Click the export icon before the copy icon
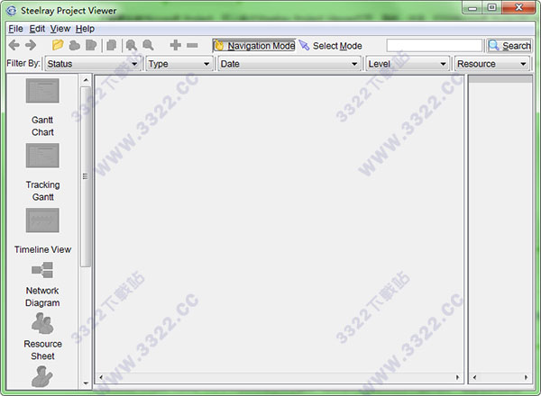541x396 pixels. point(91,45)
